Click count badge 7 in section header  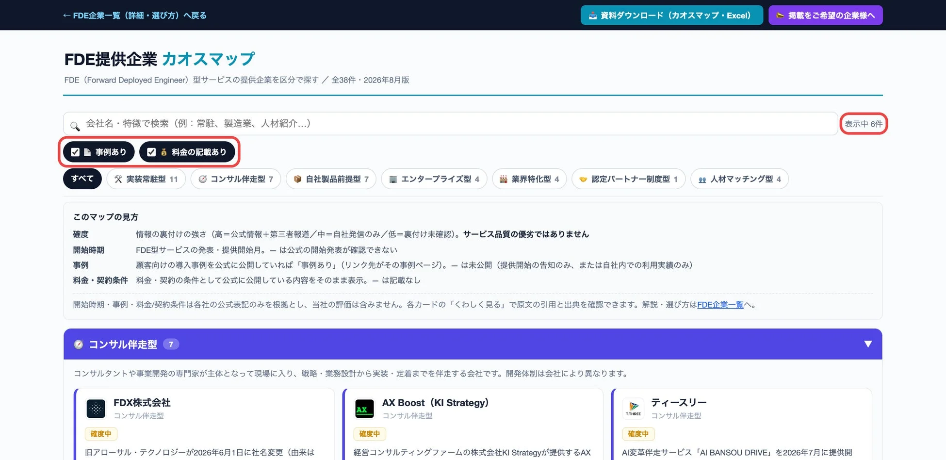pos(171,344)
